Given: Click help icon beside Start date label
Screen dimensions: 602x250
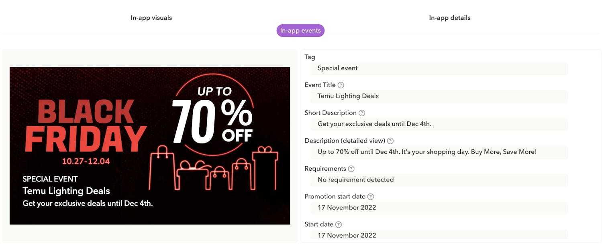Looking at the screenshot, I should click(x=339, y=225).
